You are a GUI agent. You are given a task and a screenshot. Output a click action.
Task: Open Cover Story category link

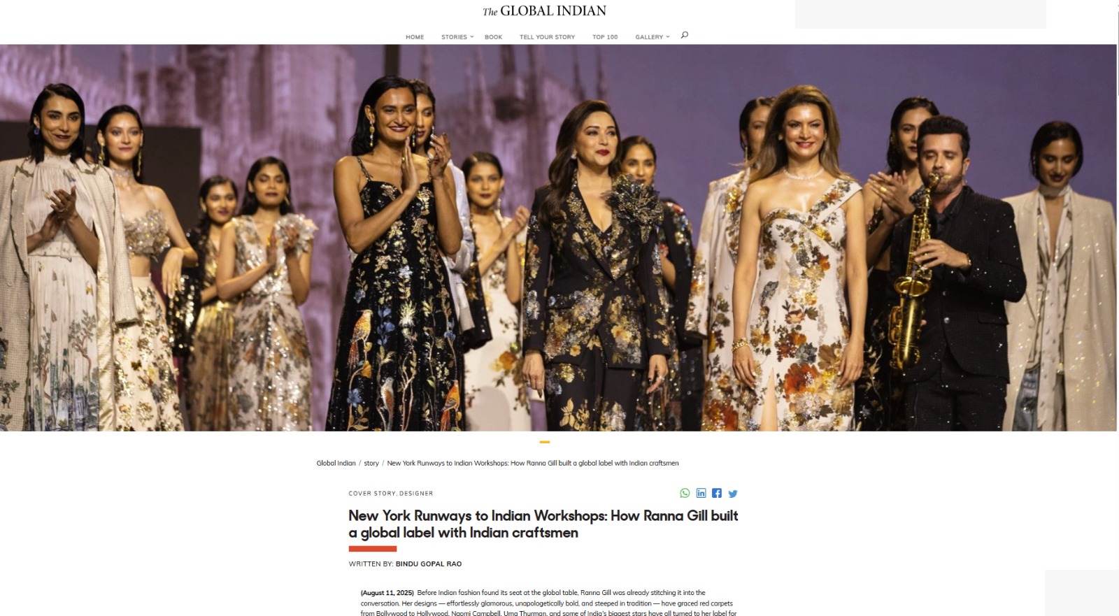(372, 494)
